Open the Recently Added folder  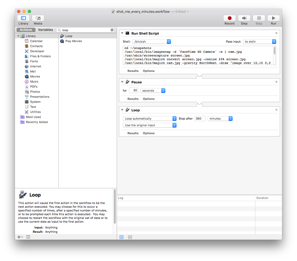tap(37, 122)
